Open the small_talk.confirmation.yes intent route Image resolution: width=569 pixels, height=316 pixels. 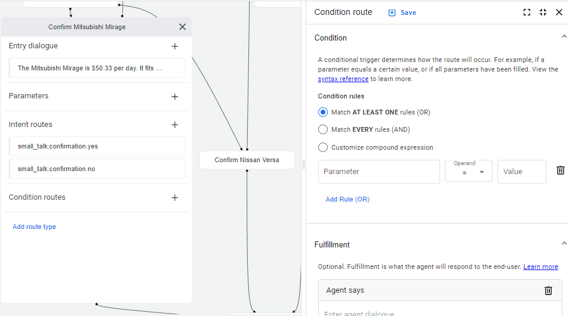(97, 147)
